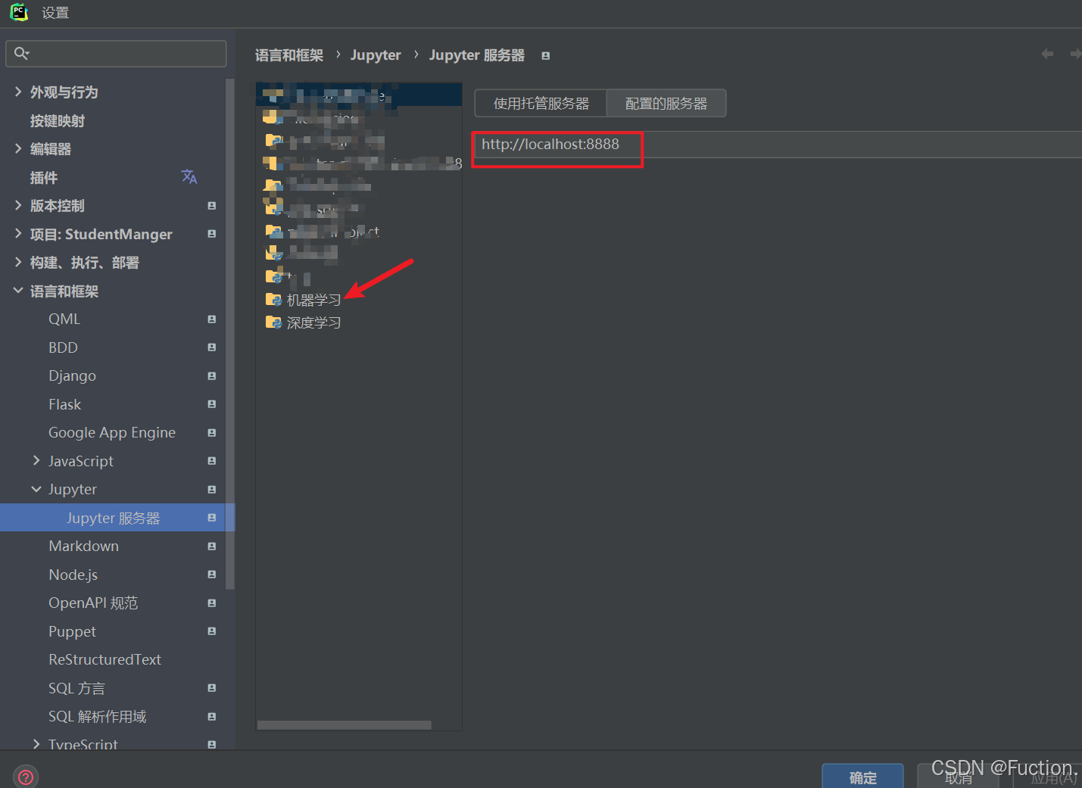Click project-level icon next to JavaScript

(x=212, y=461)
